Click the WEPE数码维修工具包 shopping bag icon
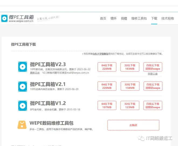This screenshot has height=146, width=178. pyautogui.click(x=22, y=125)
